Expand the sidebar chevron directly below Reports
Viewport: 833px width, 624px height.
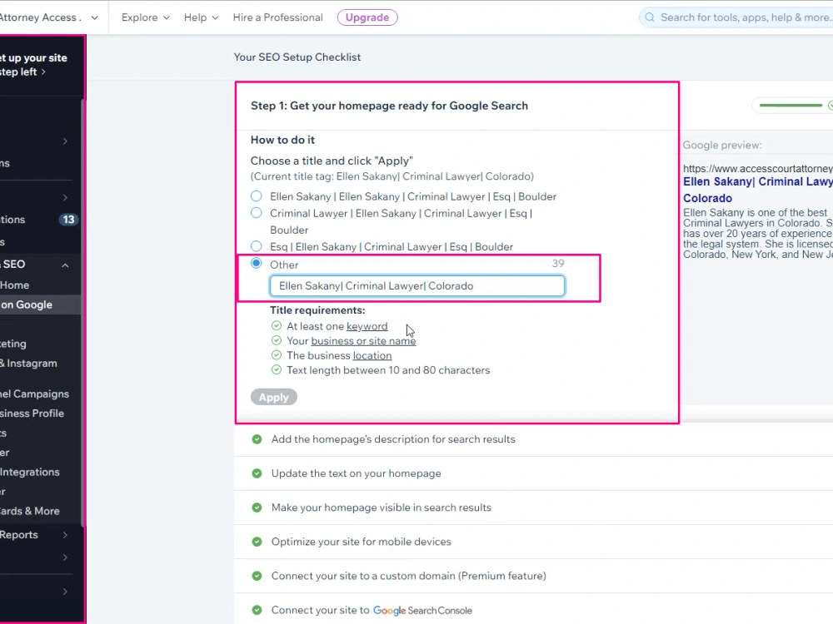pyautogui.click(x=65, y=557)
